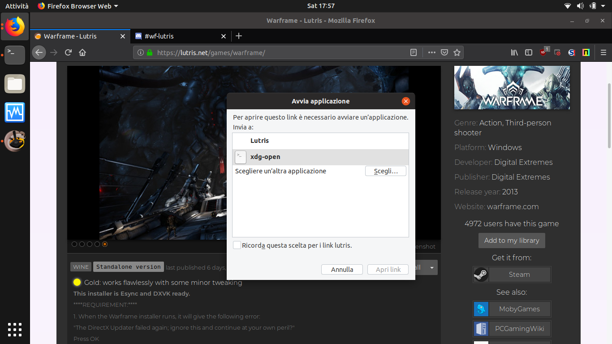The width and height of the screenshot is (612, 344).
Task: Open Firefox library icon
Action: pos(514,52)
